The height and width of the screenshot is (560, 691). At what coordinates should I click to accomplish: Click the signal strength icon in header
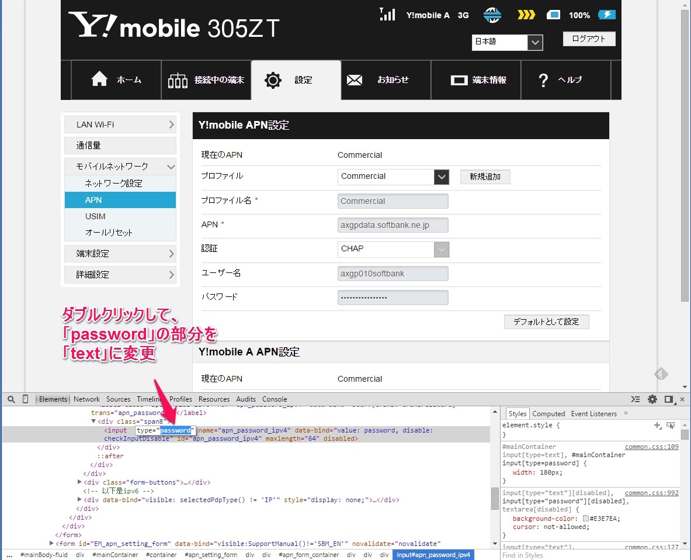click(x=387, y=15)
